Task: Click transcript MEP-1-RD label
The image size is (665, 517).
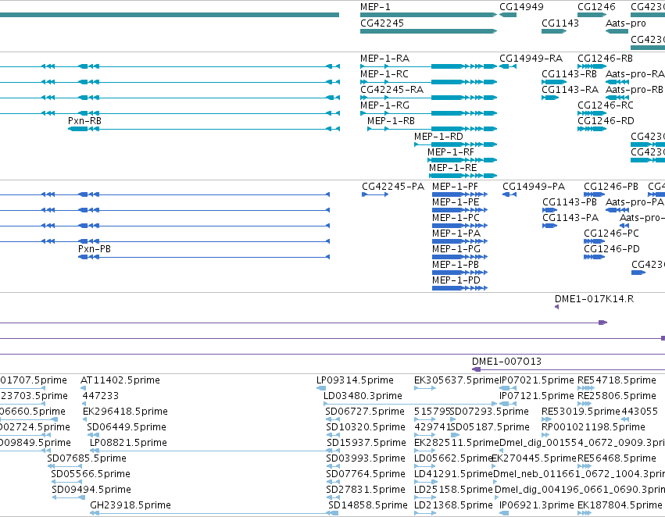Action: (x=438, y=137)
